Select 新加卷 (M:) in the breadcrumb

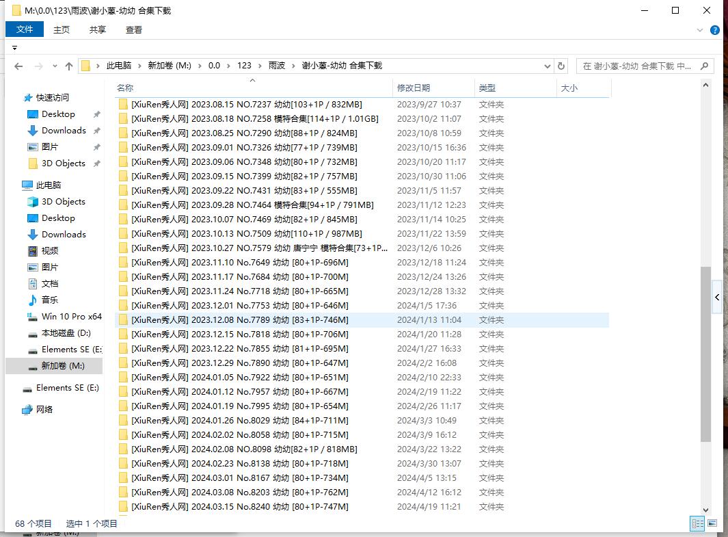(x=170, y=66)
